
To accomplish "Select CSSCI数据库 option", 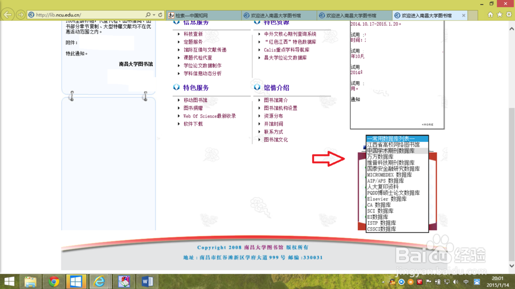I will [397, 229].
